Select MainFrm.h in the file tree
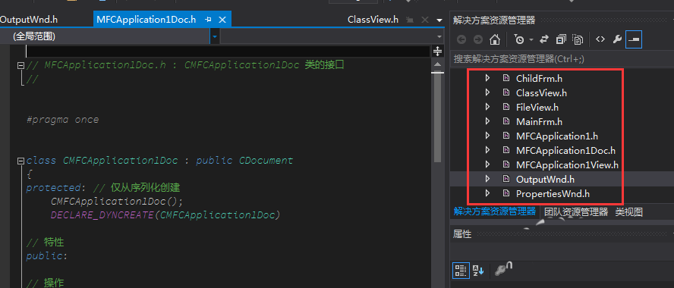The image size is (674, 288). (539, 122)
